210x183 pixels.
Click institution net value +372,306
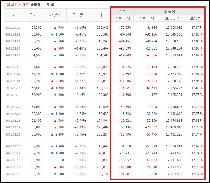point(124,81)
